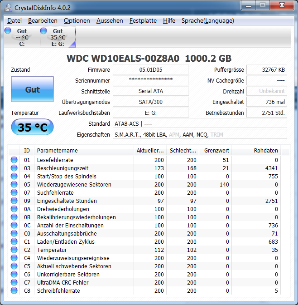The width and height of the screenshot is (298, 305).
Task: Sort by Aktueller column header
Action: coord(150,150)
